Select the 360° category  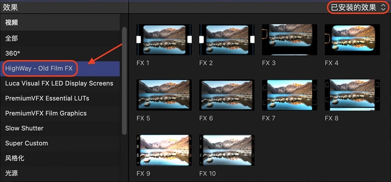(60, 53)
